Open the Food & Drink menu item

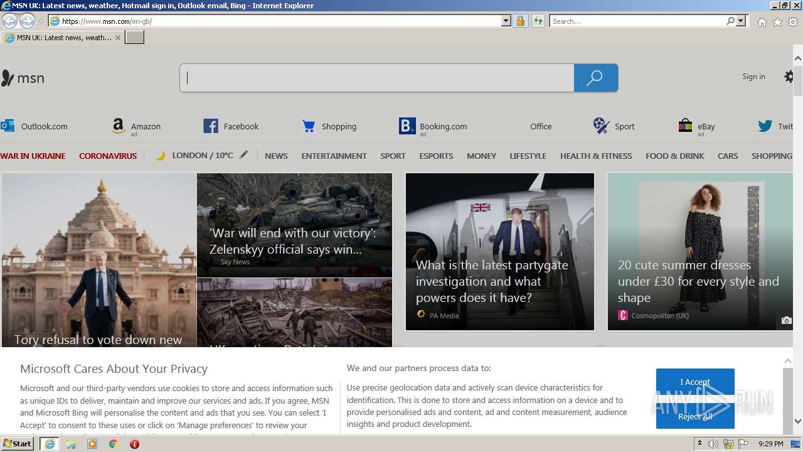(674, 156)
